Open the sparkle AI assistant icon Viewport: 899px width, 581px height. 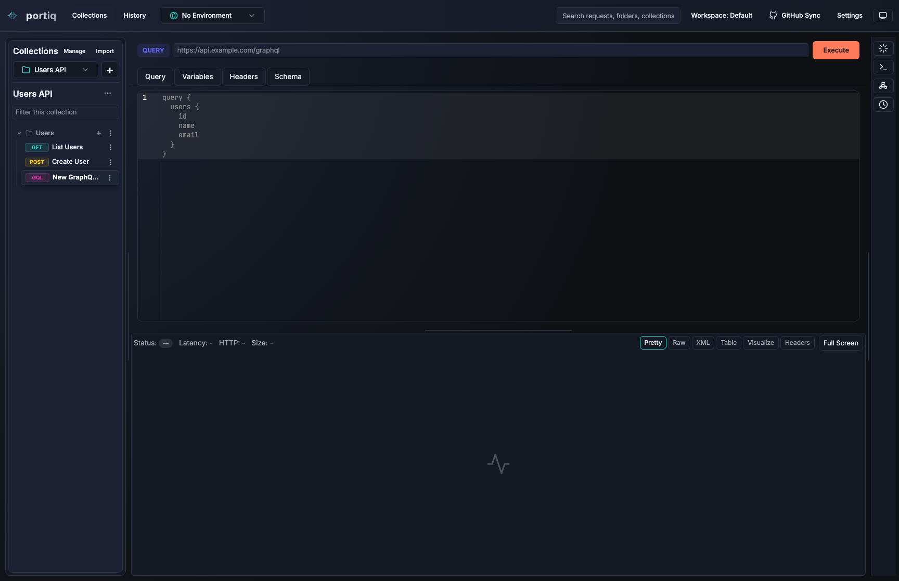coord(883,48)
